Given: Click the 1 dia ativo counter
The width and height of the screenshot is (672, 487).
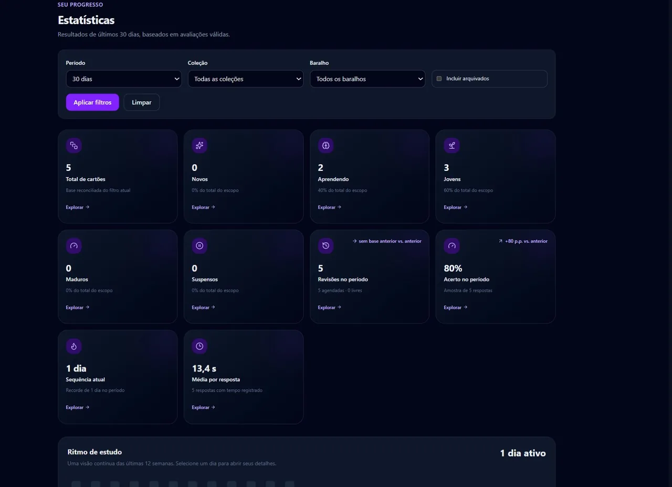Looking at the screenshot, I should (523, 453).
